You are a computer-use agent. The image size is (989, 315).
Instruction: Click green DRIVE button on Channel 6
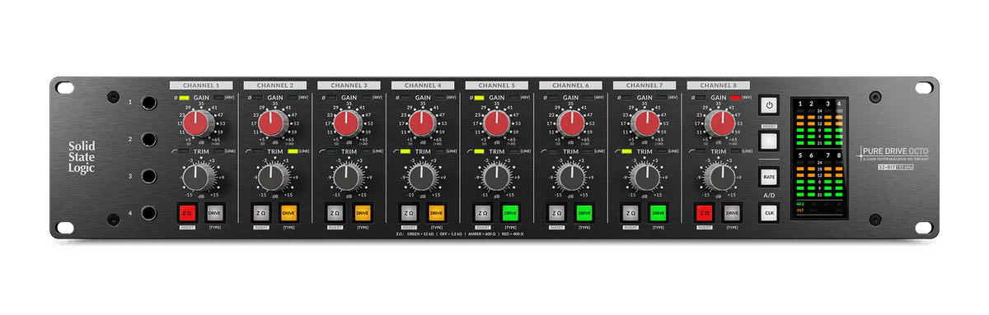(x=585, y=212)
